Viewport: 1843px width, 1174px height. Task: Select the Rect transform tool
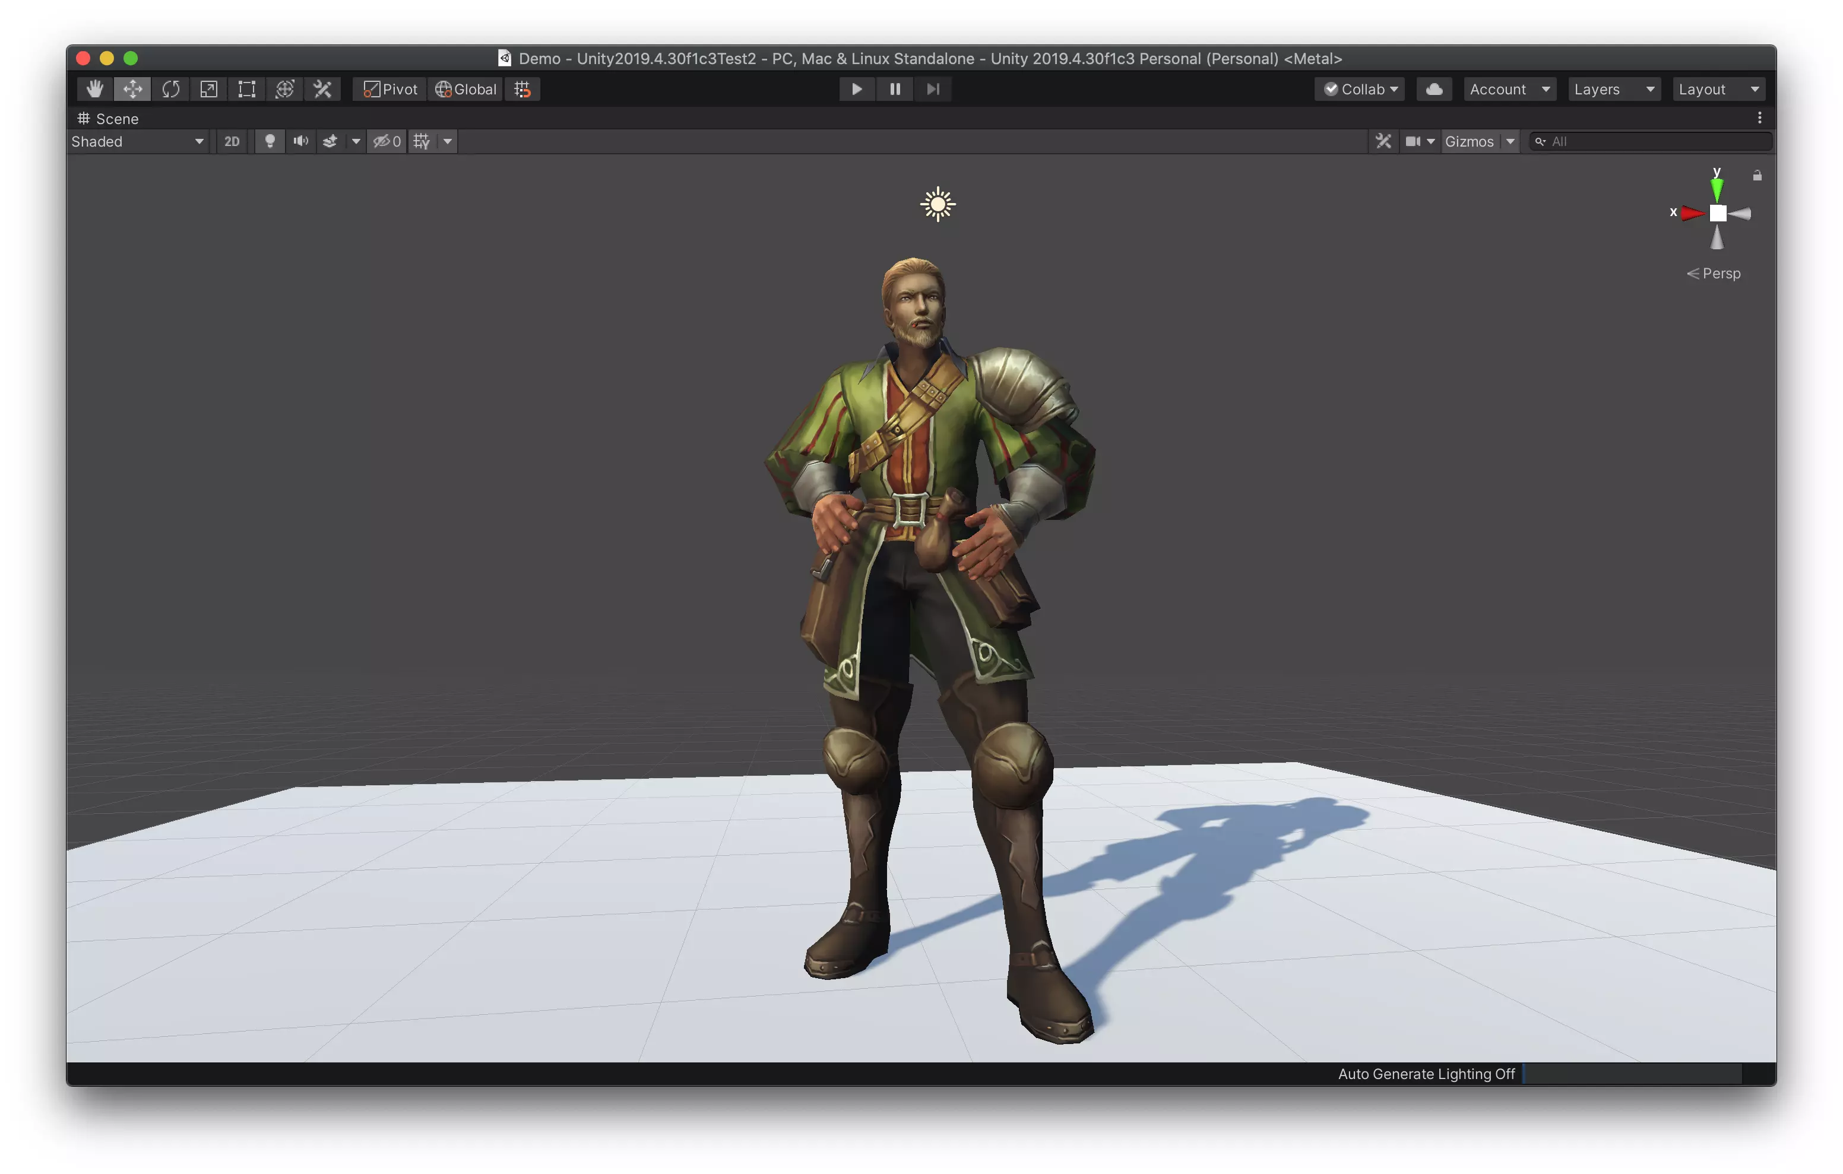pyautogui.click(x=246, y=89)
